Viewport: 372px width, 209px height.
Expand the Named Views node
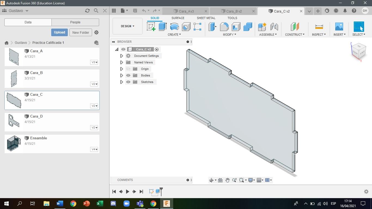coord(121,62)
